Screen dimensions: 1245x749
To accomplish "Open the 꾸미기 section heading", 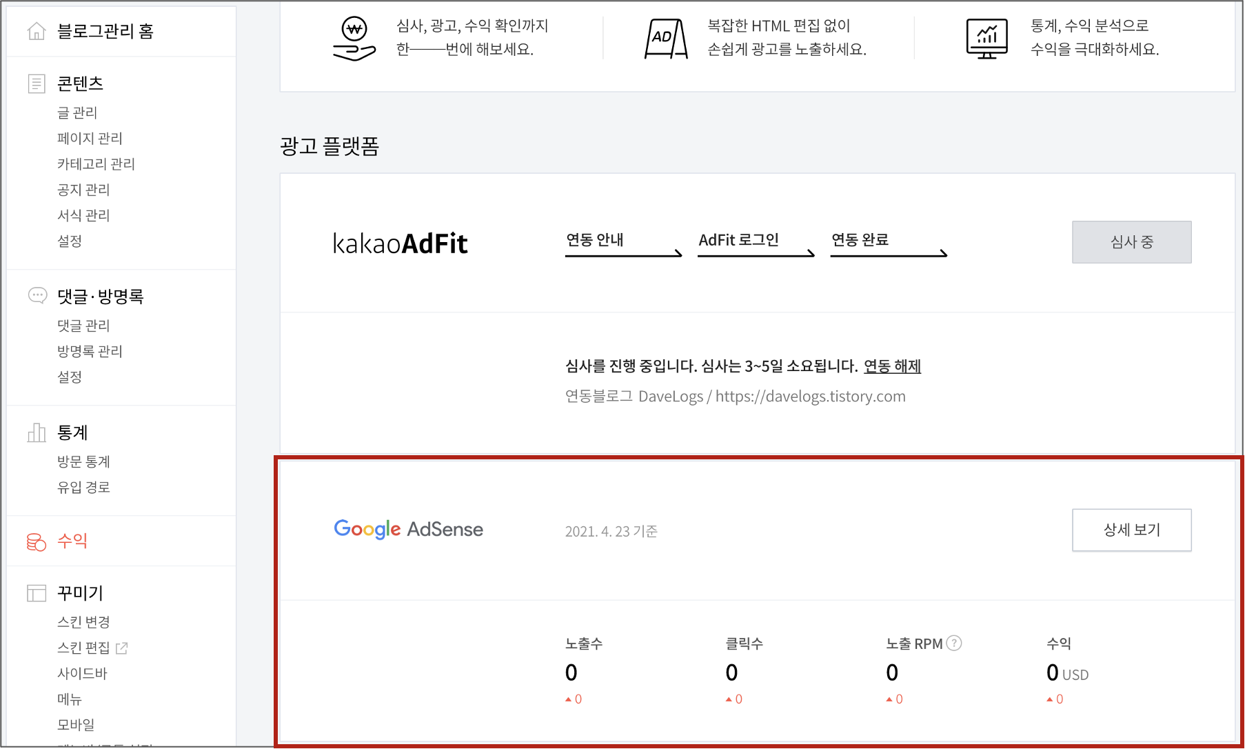I will pos(80,593).
